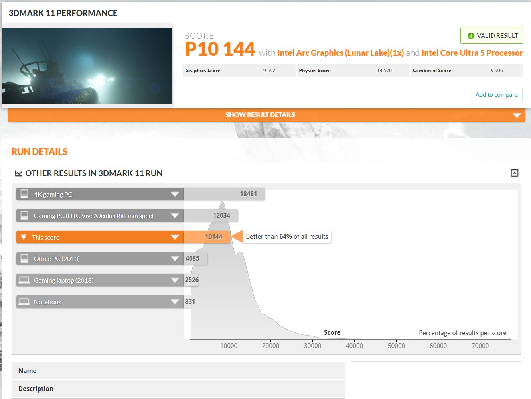Click the laptop icon beside Notebook
The height and width of the screenshot is (399, 531).
tap(24, 302)
